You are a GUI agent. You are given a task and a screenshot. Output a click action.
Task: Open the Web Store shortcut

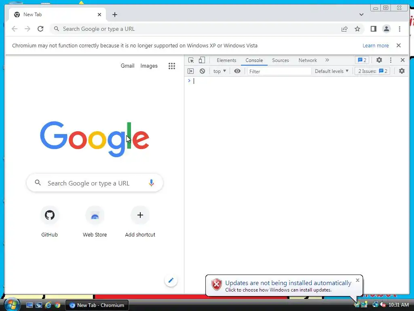(x=95, y=222)
